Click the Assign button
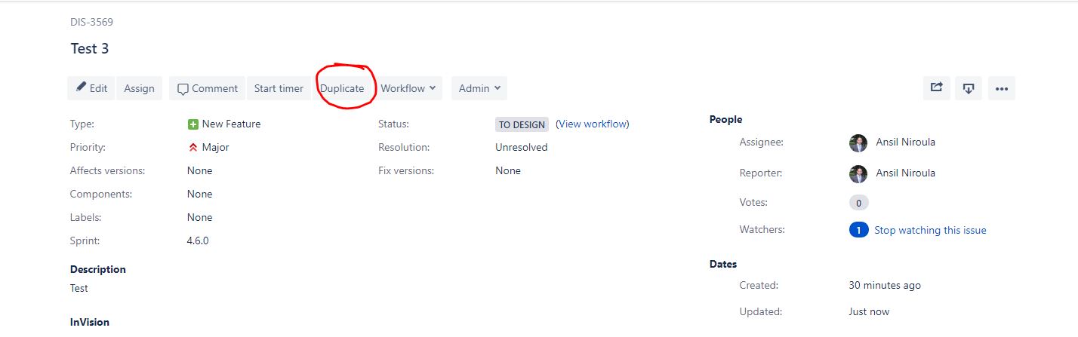This screenshot has width=1078, height=337. pyautogui.click(x=139, y=88)
